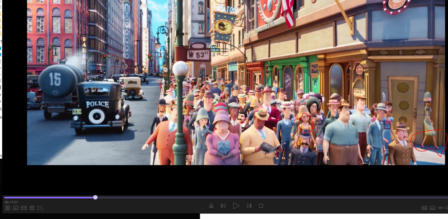The height and width of the screenshot is (219, 448).
Task: Mute using the speaker volume icon
Action: pyautogui.click(x=446, y=208)
